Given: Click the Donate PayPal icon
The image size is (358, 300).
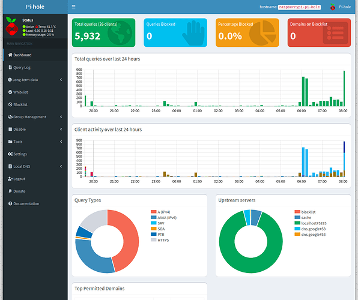Looking at the screenshot, I should pyautogui.click(x=10, y=191).
